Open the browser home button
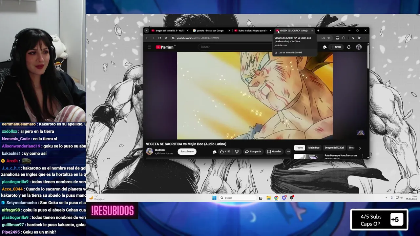Viewport: 420px width, 236px height. click(x=166, y=38)
